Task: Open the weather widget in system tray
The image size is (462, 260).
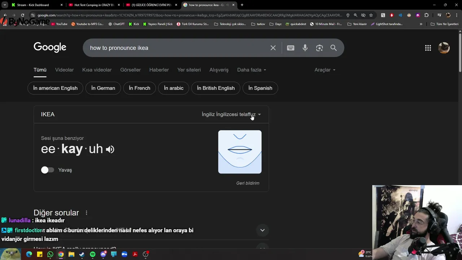Action: pyautogui.click(x=365, y=254)
